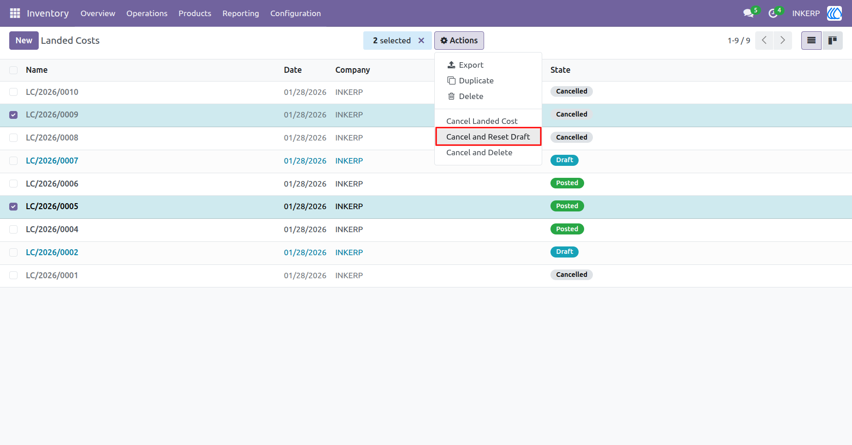The width and height of the screenshot is (852, 445).
Task: Open the conversations messages icon
Action: click(x=748, y=13)
